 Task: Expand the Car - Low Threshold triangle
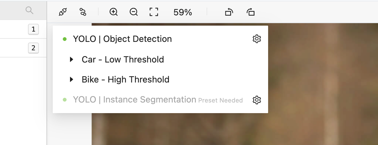coord(72,59)
